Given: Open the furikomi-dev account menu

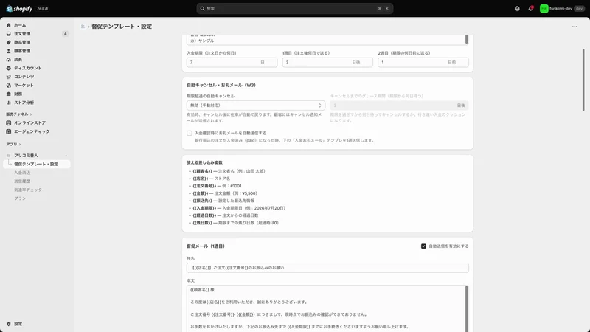Looking at the screenshot, I should click(x=562, y=9).
